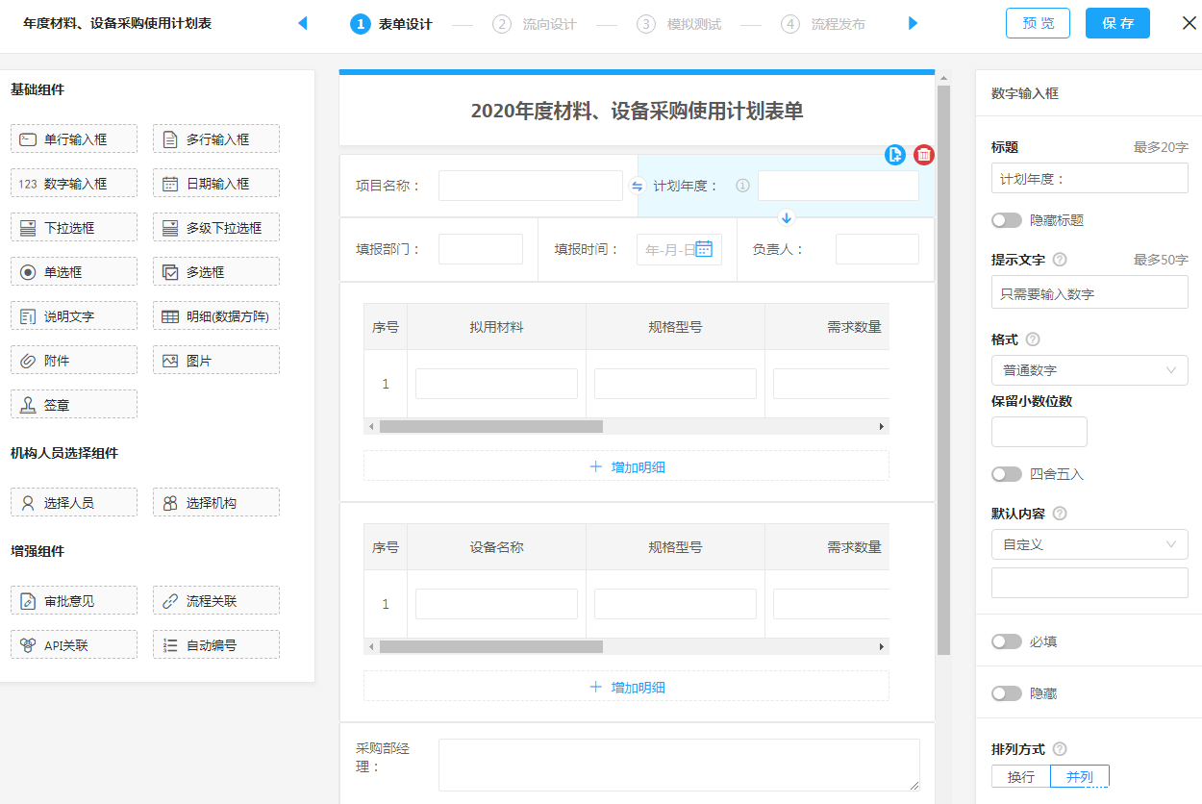The height and width of the screenshot is (804, 1202).
Task: Toggle the 四舍五入 switch
Action: [x=1007, y=474]
